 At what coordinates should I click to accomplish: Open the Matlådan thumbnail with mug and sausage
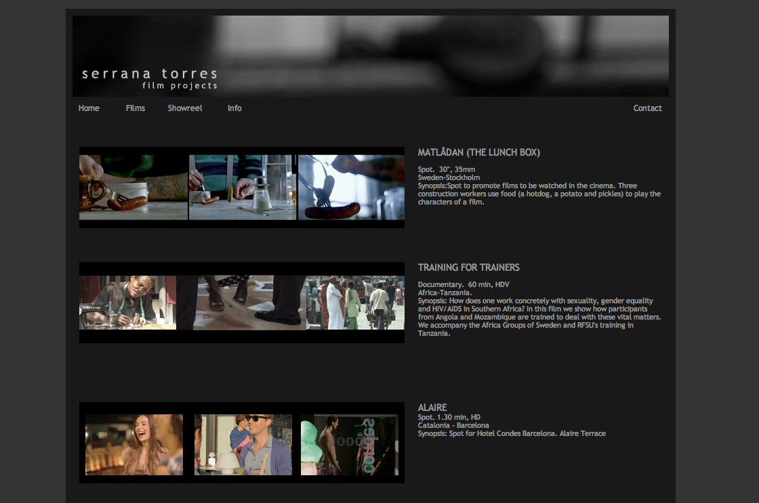(x=133, y=187)
